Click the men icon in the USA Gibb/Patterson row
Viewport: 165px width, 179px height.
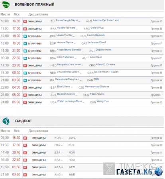tap(25, 58)
